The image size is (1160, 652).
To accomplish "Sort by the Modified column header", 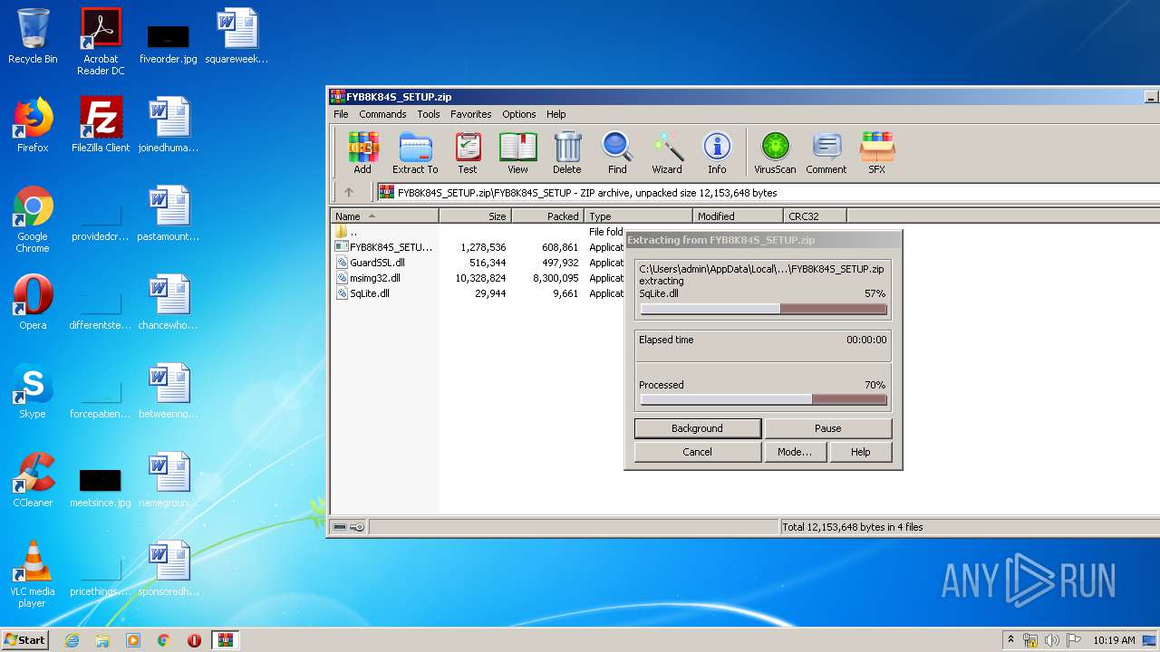I will coord(739,216).
